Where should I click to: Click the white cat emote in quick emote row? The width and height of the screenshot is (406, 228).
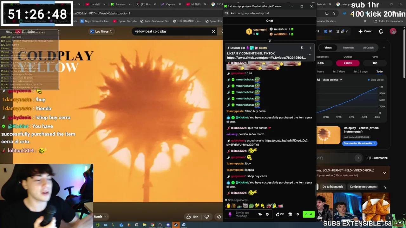pos(245,206)
